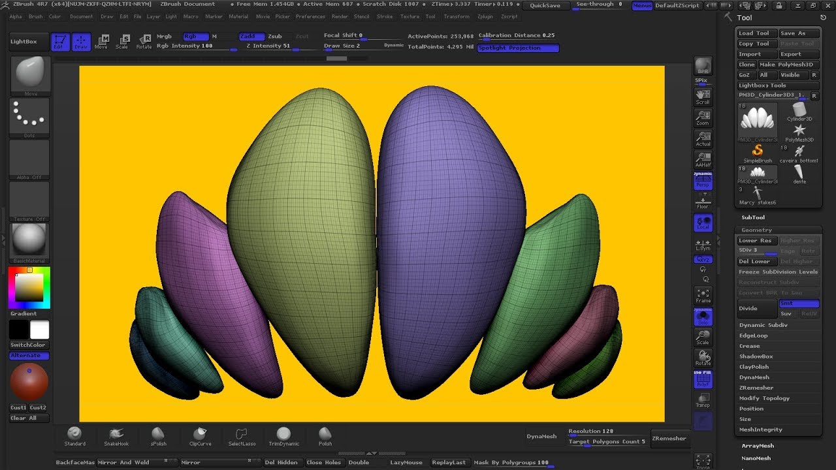Collapse the Geometry section

coord(756,230)
